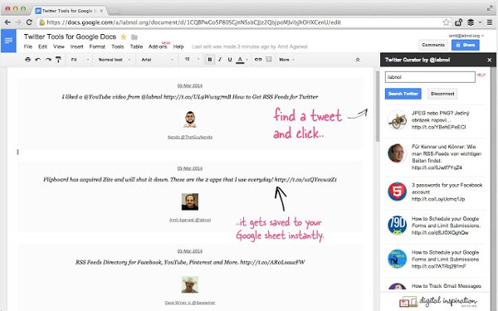Click the Search Twitter button

click(403, 94)
